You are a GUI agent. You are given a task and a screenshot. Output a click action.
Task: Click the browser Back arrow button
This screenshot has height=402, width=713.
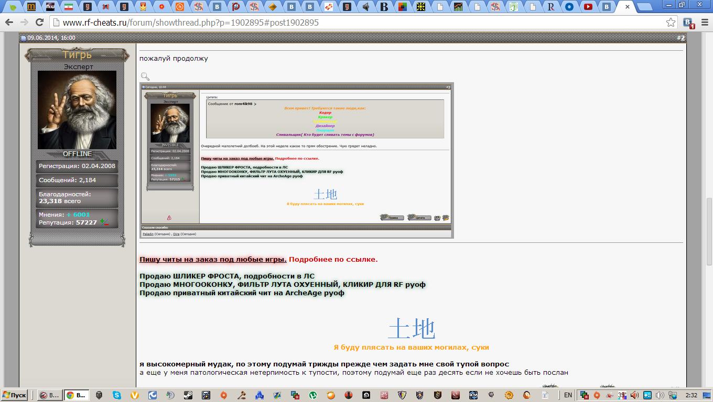pos(8,23)
